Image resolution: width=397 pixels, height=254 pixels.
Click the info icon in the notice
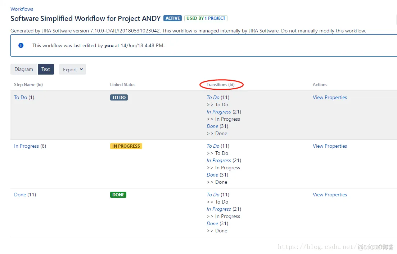21,45
